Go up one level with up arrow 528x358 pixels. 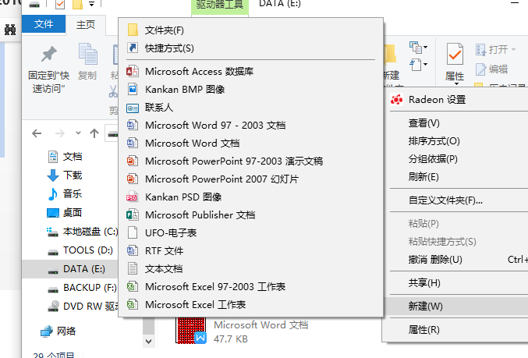94,133
